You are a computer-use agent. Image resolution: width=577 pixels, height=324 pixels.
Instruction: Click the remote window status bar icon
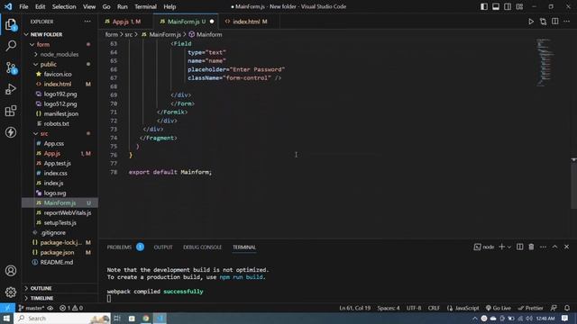(7, 308)
